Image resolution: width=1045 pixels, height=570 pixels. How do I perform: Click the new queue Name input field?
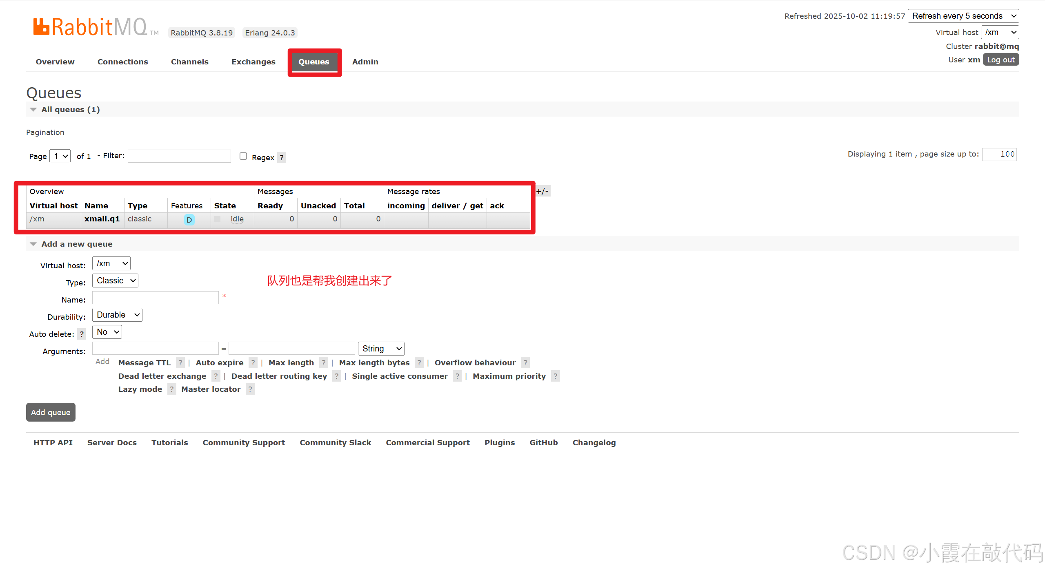[x=156, y=298]
